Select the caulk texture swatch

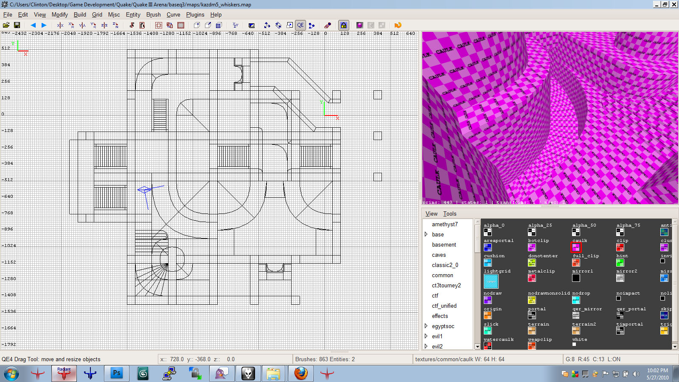[576, 247]
